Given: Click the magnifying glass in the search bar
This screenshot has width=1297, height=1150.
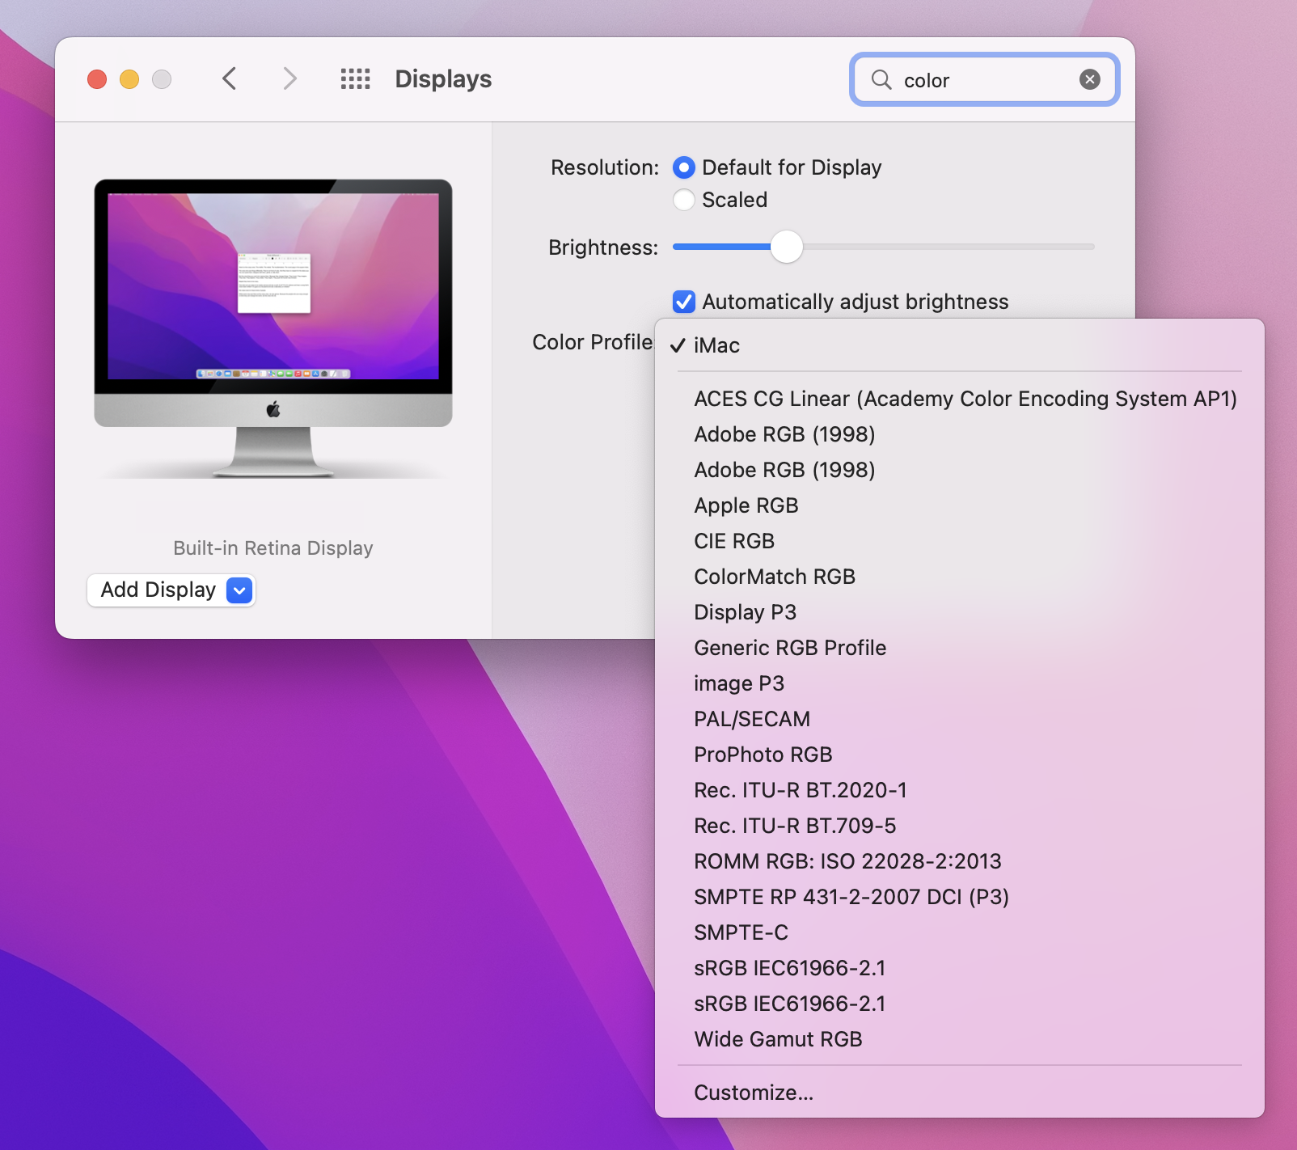Looking at the screenshot, I should click(x=882, y=80).
